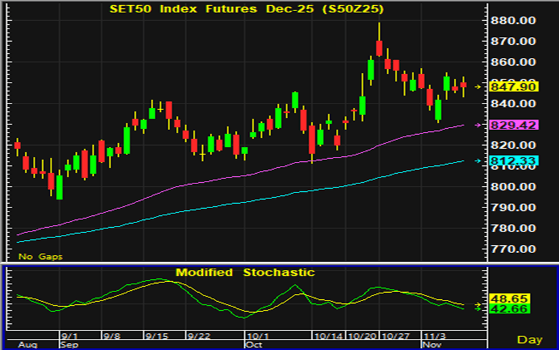
Task: Select the Modified Stochastic panel title
Action: pyautogui.click(x=245, y=272)
